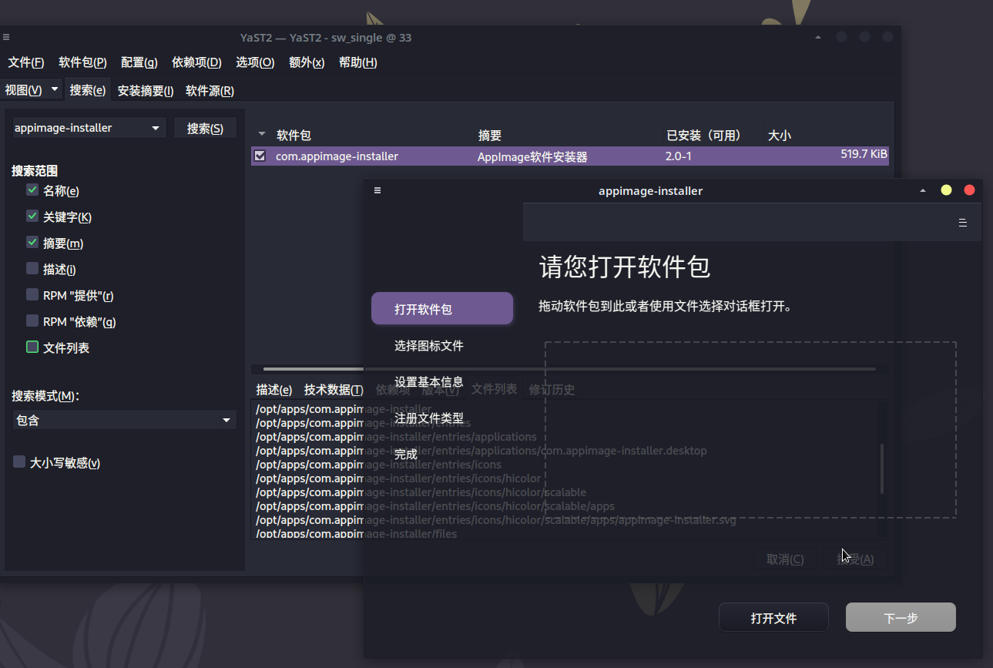Click the keep-above arrow on YaST2 title bar

tap(818, 37)
